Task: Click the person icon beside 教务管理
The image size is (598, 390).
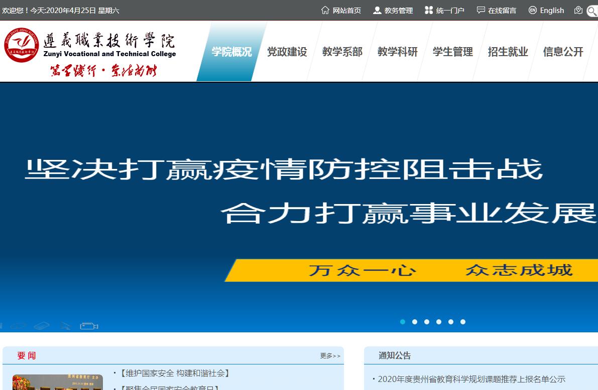Action: point(377,10)
